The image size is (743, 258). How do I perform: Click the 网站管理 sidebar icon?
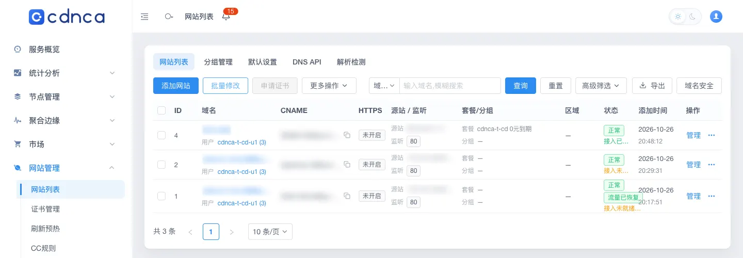(18, 168)
